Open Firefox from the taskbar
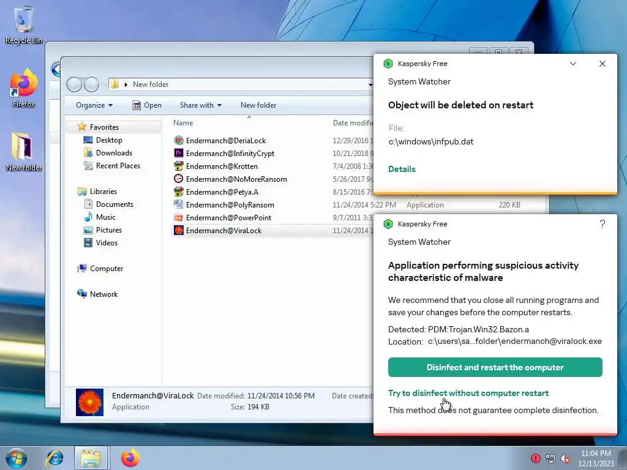The width and height of the screenshot is (627, 470). tap(130, 458)
